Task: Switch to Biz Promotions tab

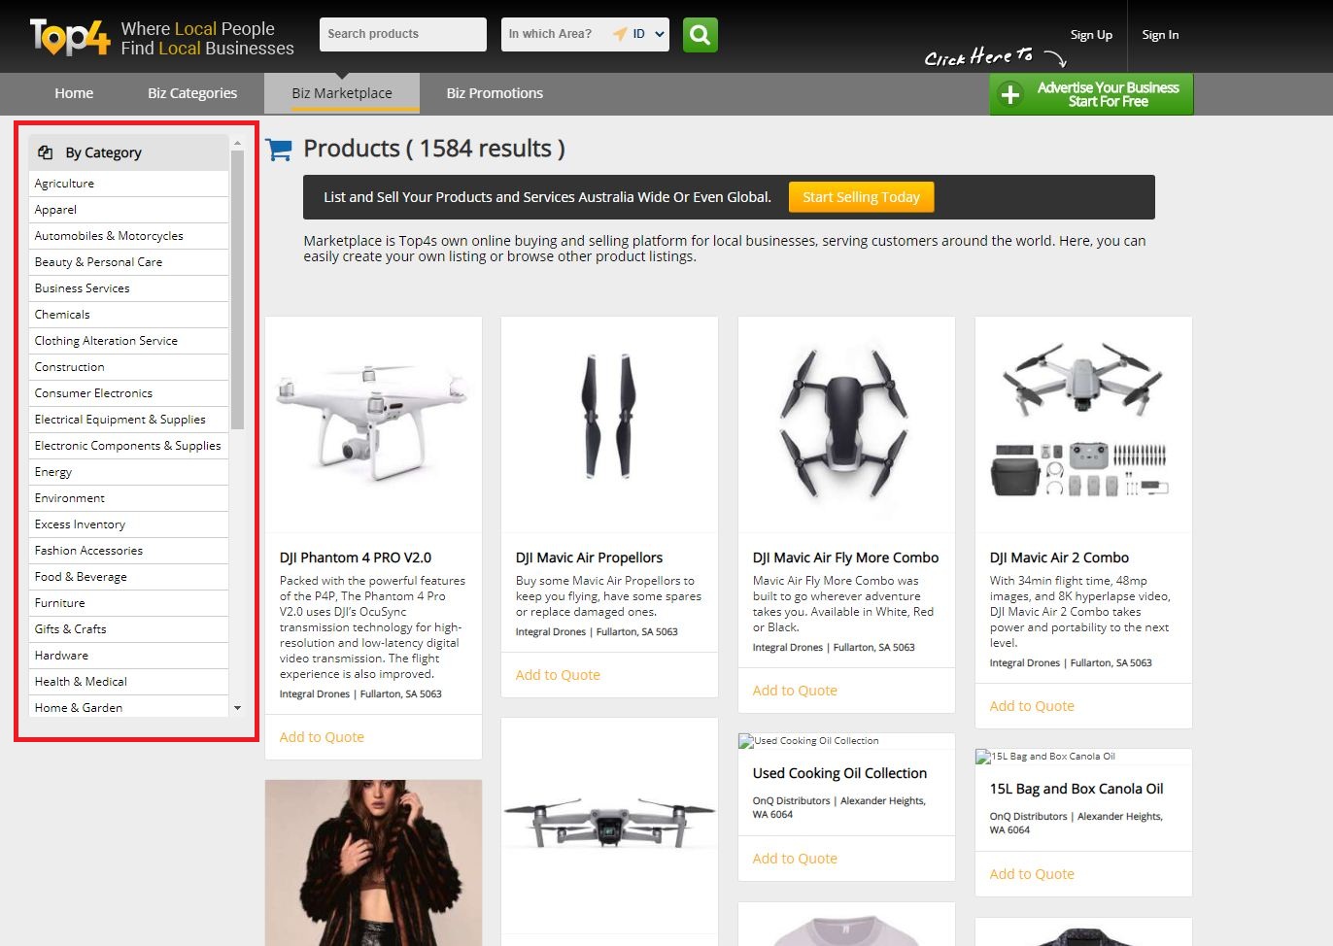Action: coord(495,93)
